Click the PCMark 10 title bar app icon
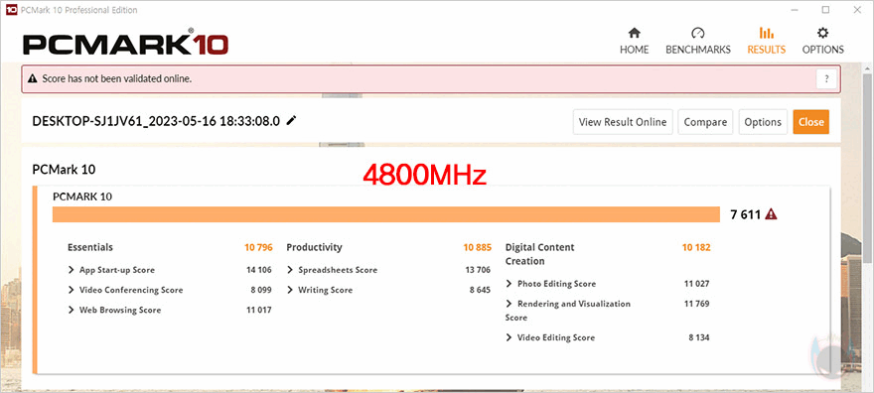This screenshot has height=393, width=874. pyautogui.click(x=10, y=10)
